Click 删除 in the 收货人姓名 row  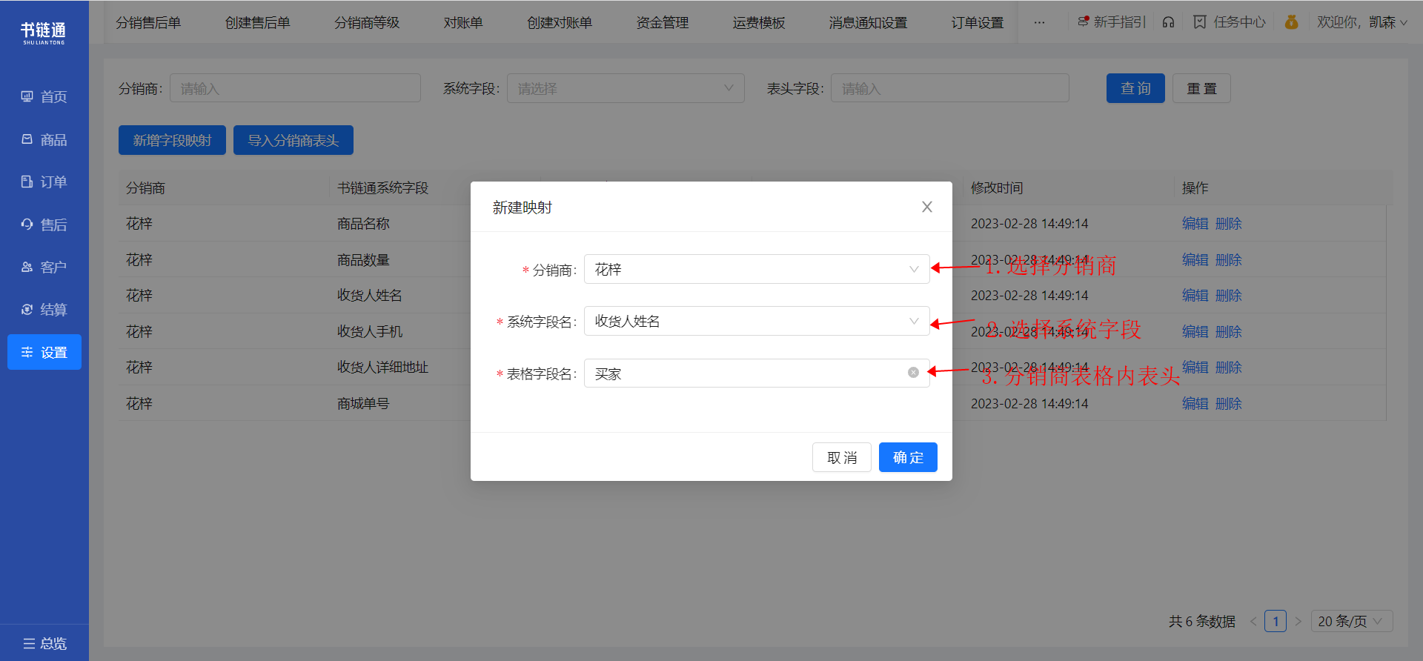(x=1228, y=295)
